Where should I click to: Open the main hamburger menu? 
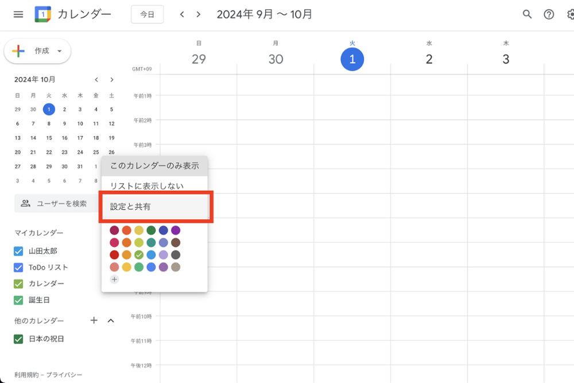pyautogui.click(x=18, y=14)
